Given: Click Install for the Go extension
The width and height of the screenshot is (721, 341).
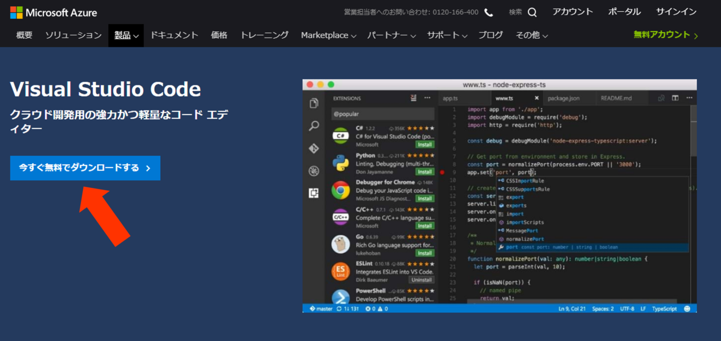Looking at the screenshot, I should [x=424, y=253].
